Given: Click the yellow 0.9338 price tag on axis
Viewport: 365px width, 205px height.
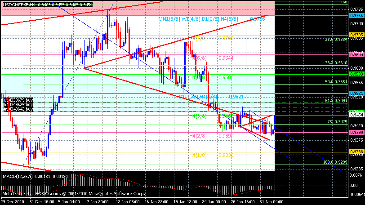Looking at the screenshot, I should pos(356,152).
